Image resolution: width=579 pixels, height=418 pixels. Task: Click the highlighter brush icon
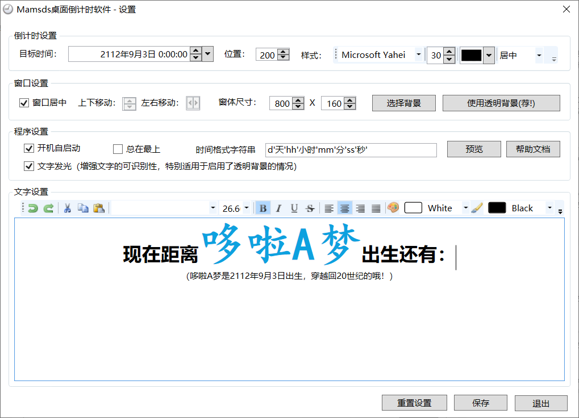(477, 208)
